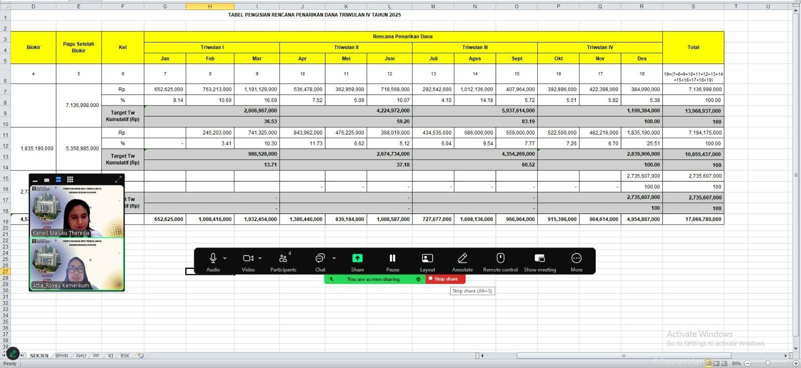
Task: Switch to the AHU sheet tab
Action: [x=81, y=356]
